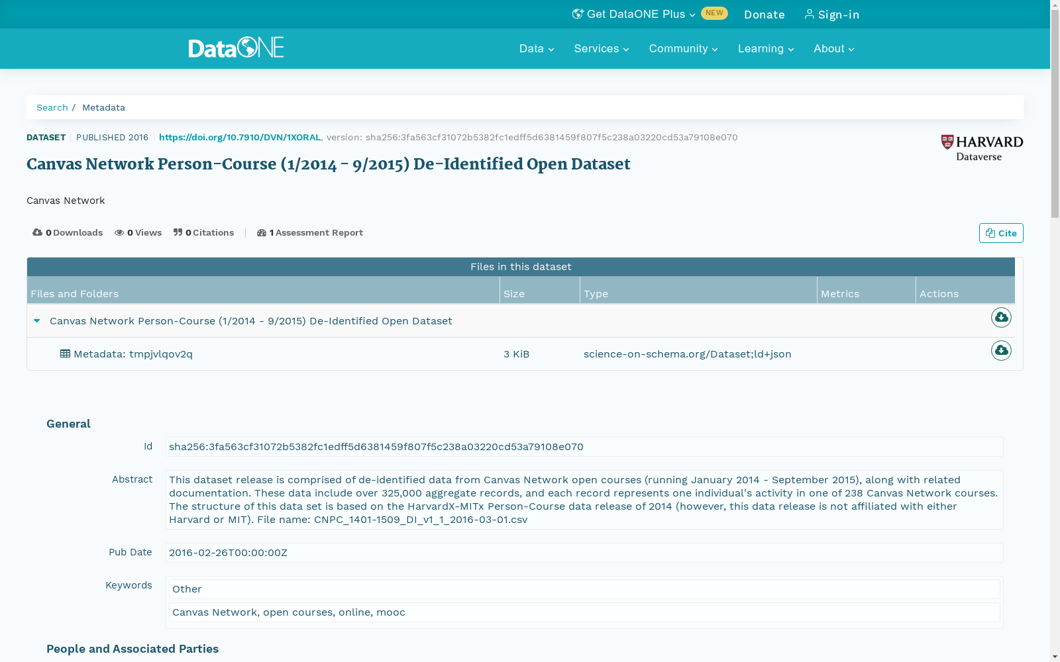Image resolution: width=1060 pixels, height=662 pixels.
Task: Download the entire dataset package
Action: pos(1001,318)
